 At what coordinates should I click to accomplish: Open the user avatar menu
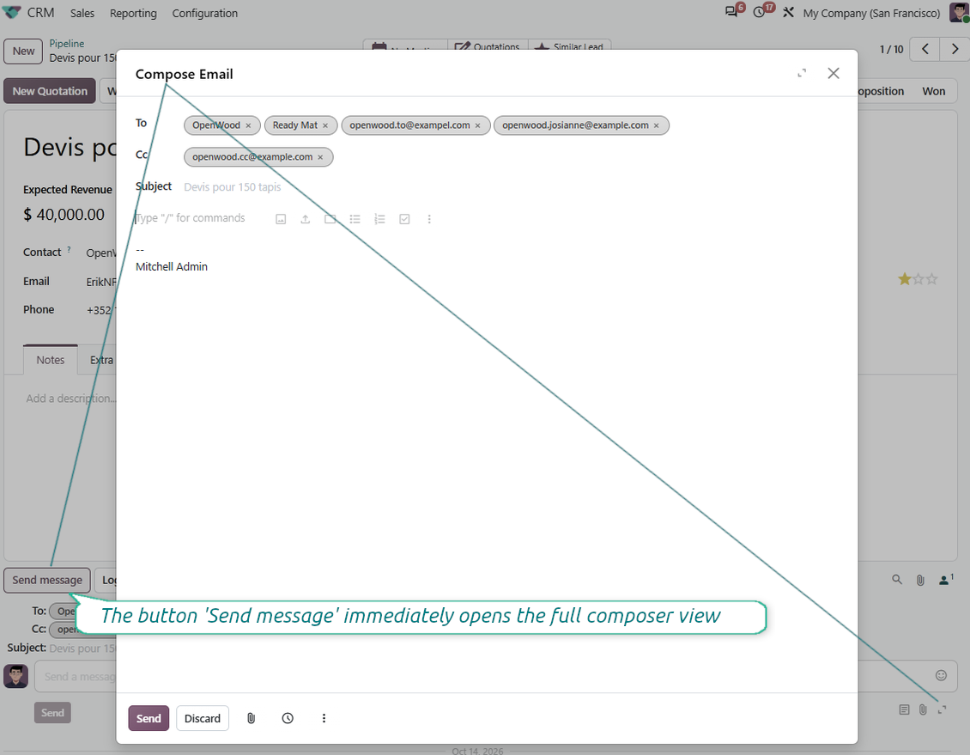[959, 12]
